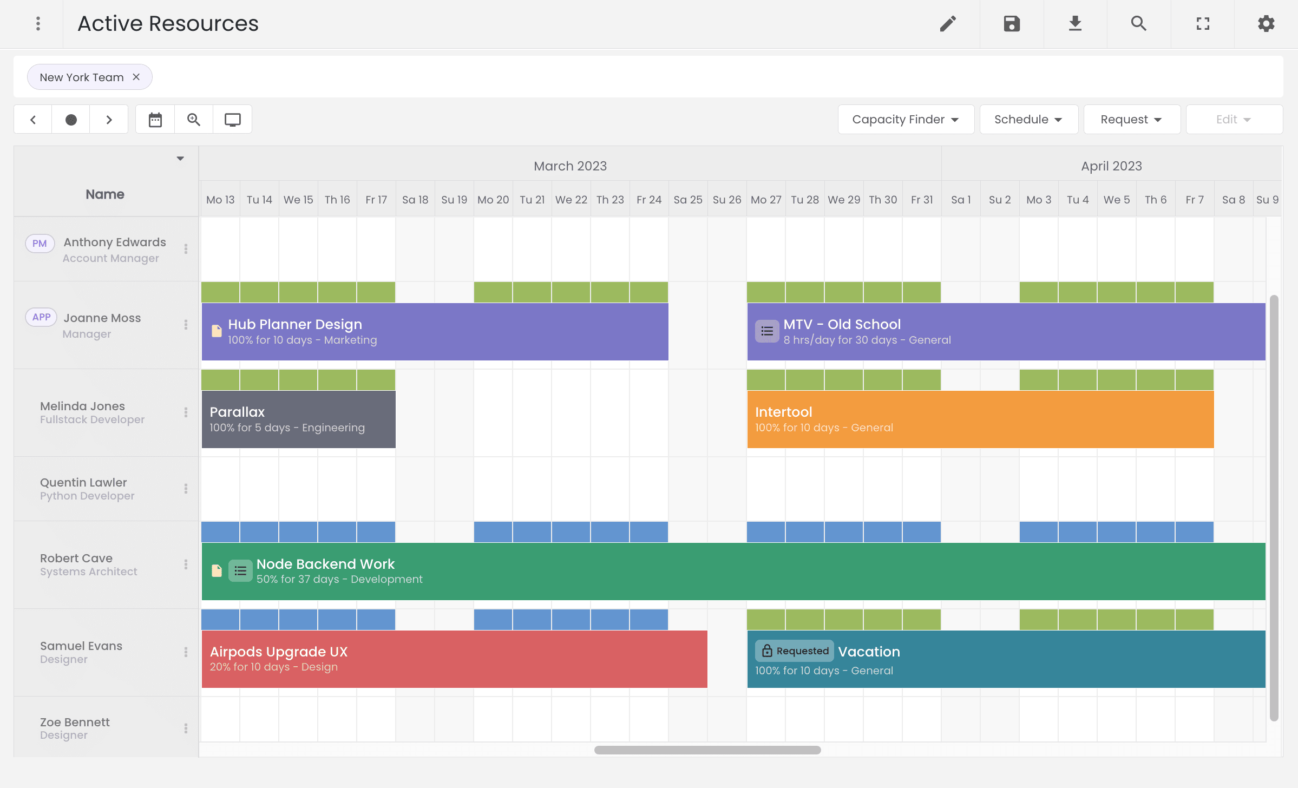Remove the New York Team filter chip
Screen dimensions: 1298x788
coord(136,77)
